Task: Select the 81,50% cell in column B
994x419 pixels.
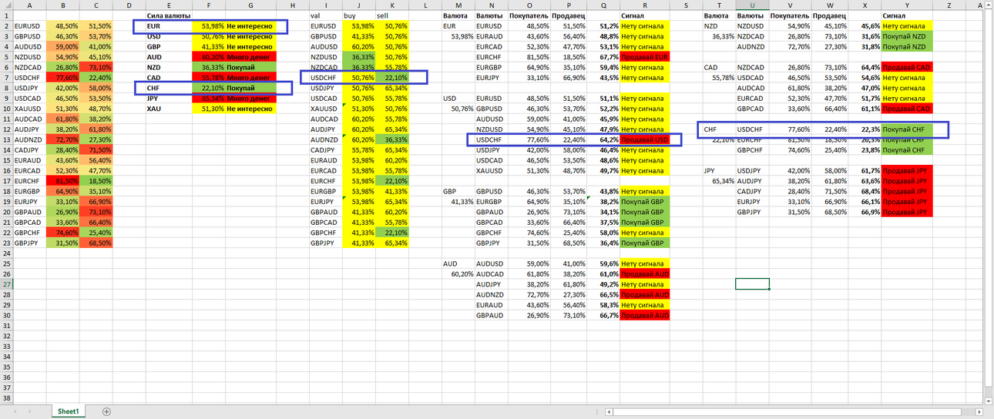Action: click(63, 180)
